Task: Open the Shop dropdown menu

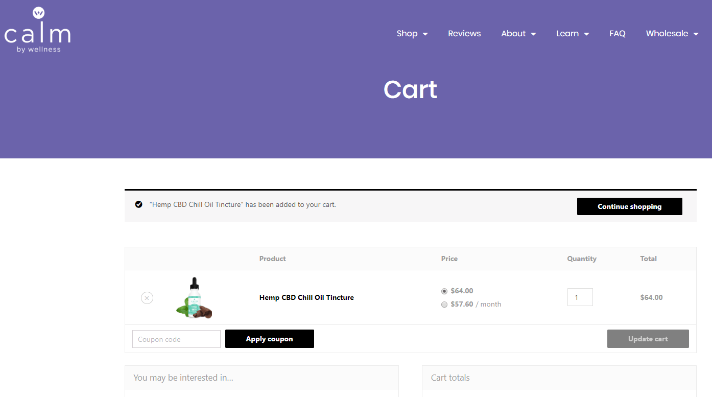Action: pyautogui.click(x=412, y=33)
